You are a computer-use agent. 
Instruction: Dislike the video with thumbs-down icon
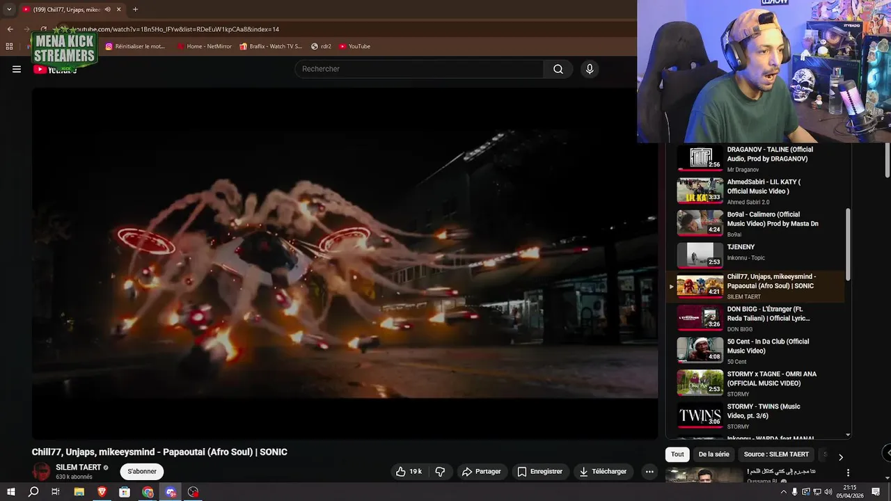[x=440, y=471]
